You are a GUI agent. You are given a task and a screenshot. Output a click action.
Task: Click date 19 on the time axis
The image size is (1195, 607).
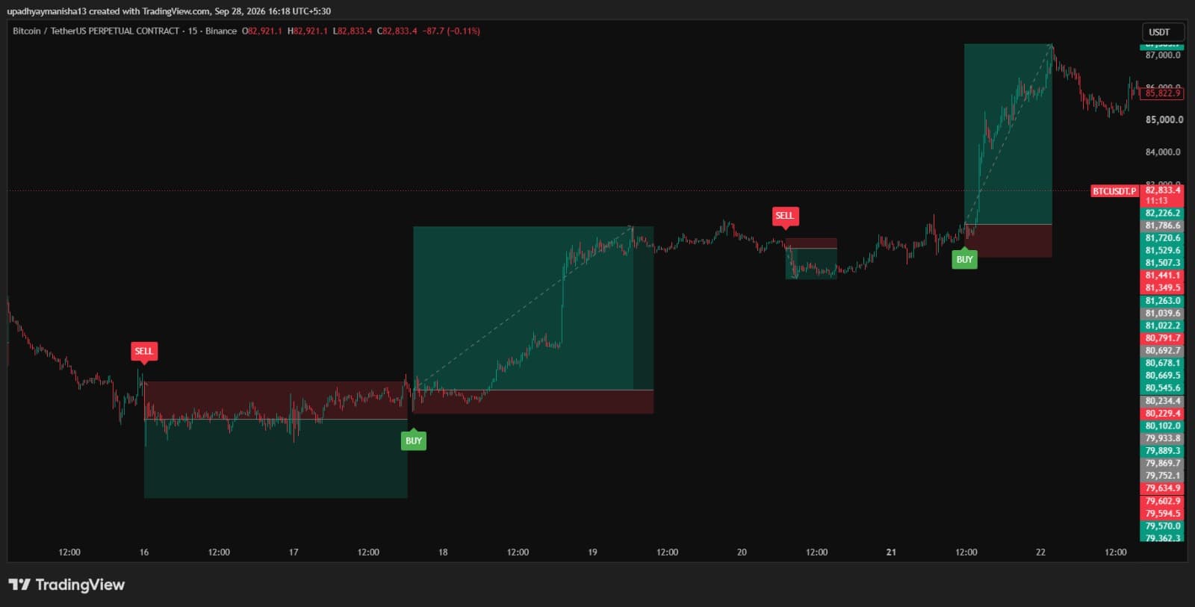(592, 552)
